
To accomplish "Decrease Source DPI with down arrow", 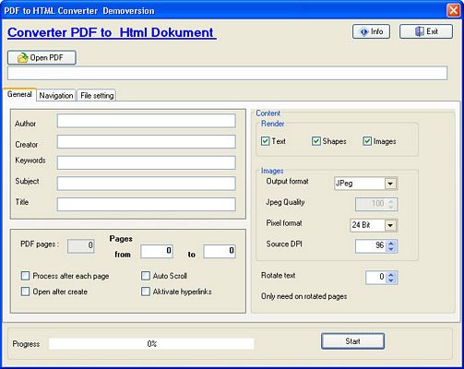I will click(391, 249).
